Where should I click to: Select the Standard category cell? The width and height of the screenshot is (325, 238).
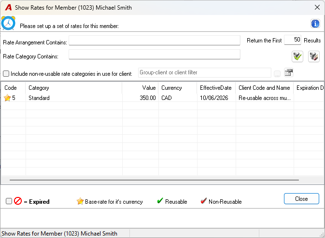(74, 98)
